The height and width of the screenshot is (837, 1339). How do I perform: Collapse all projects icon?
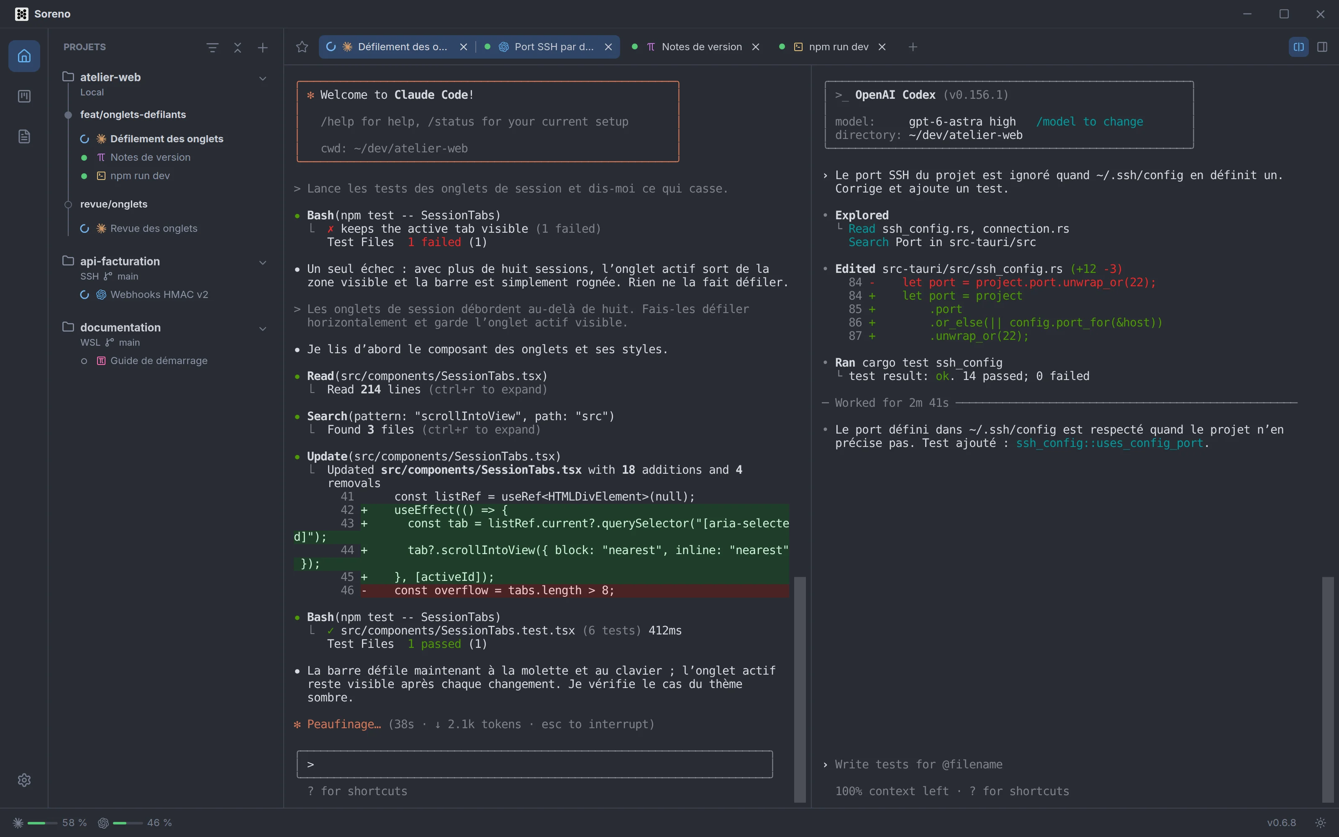[x=237, y=48]
